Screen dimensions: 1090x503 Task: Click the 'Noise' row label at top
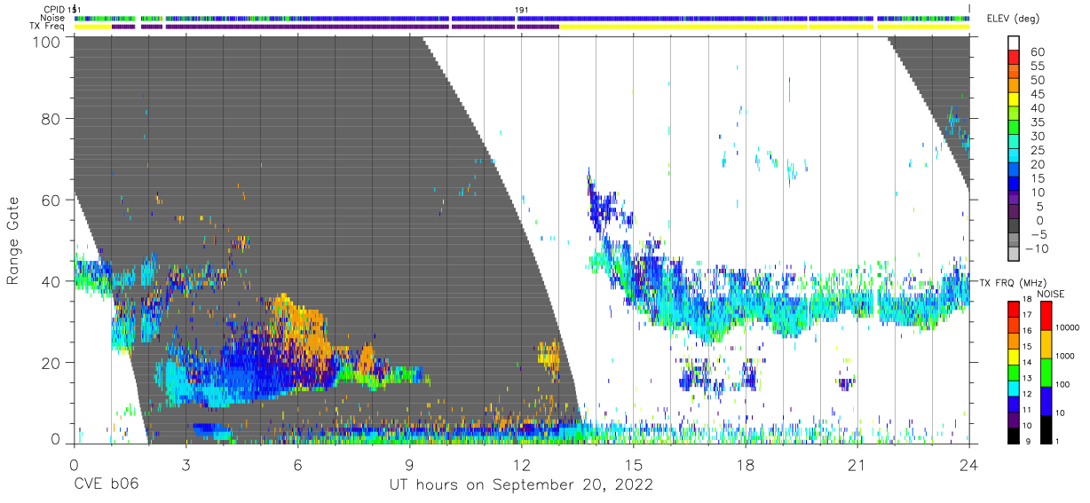(53, 18)
